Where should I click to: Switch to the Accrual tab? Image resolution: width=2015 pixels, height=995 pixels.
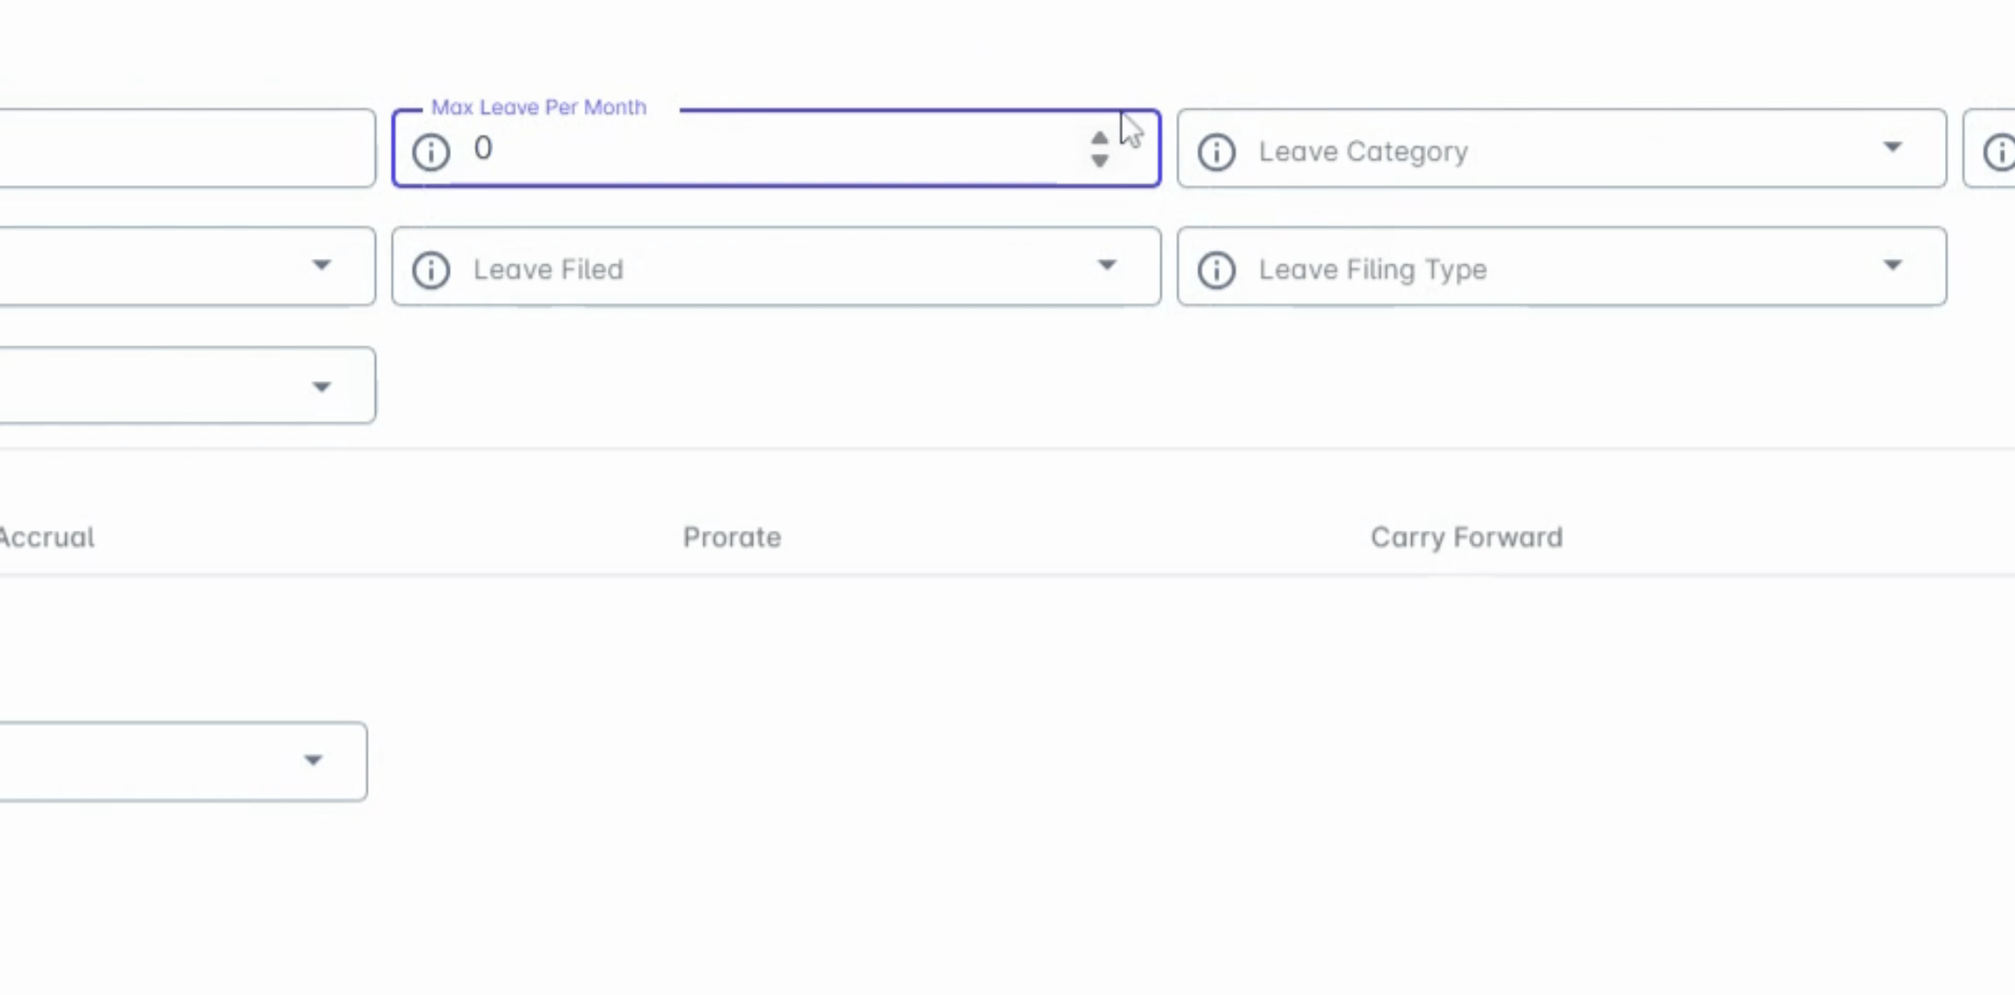pyautogui.click(x=46, y=537)
